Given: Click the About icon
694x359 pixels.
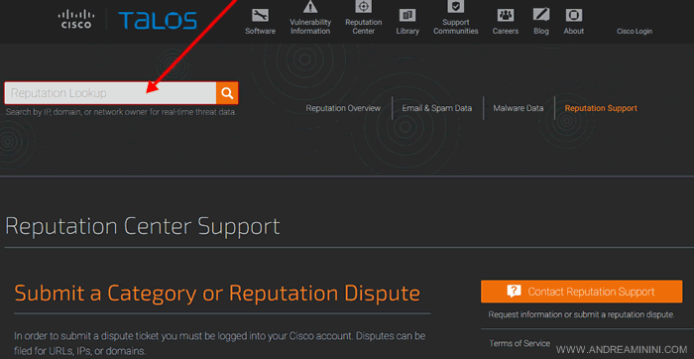Looking at the screenshot, I should pyautogui.click(x=574, y=16).
